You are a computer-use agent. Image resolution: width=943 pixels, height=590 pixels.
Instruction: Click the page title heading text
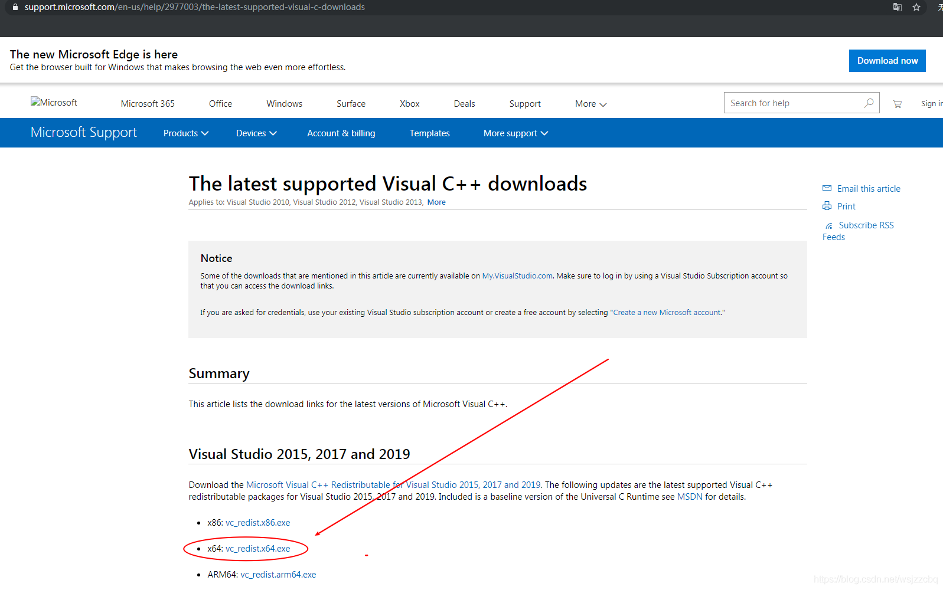click(388, 183)
